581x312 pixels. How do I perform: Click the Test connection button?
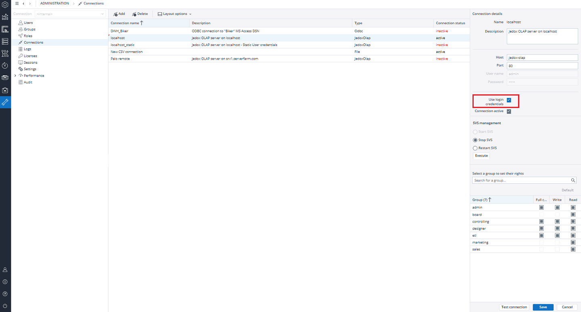514,307
